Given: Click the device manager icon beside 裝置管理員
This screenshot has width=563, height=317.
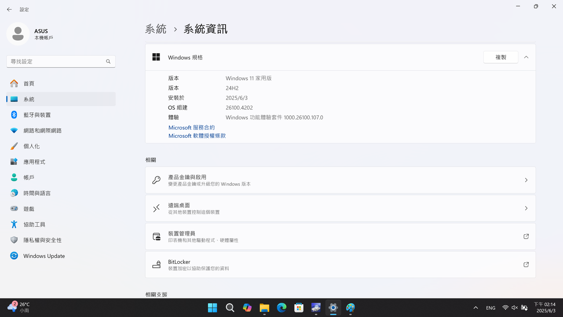Looking at the screenshot, I should point(156,236).
